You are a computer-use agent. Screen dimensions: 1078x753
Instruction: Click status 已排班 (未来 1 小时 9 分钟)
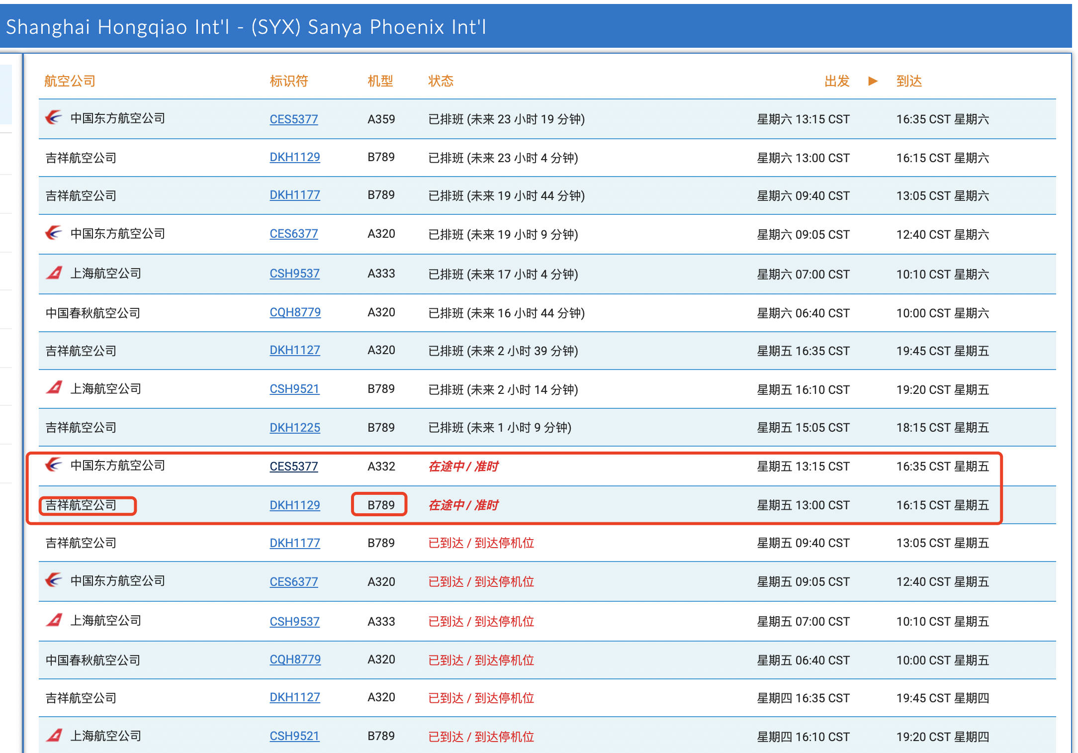pos(500,428)
